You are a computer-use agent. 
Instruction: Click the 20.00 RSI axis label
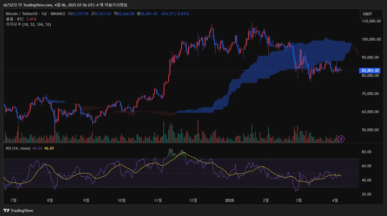point(367,194)
